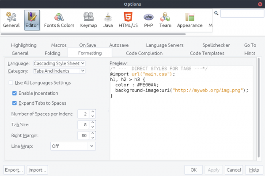Screen dimensions: 265x176
Task: Open the Code Templates tab
Action: click(207, 53)
